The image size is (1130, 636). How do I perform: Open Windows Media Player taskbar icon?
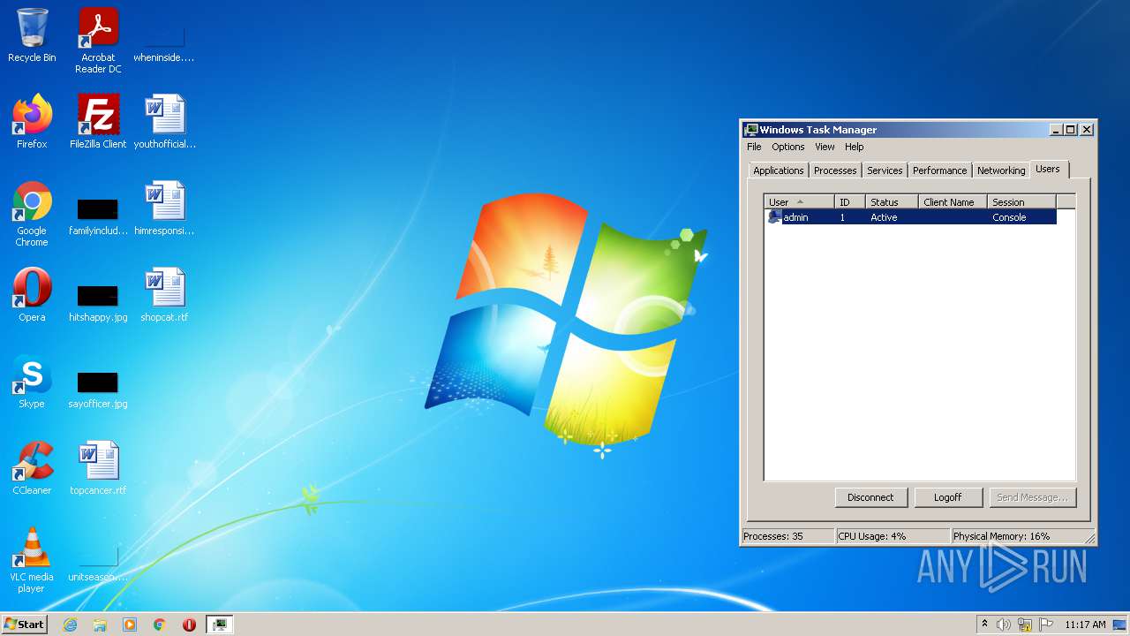click(130, 625)
